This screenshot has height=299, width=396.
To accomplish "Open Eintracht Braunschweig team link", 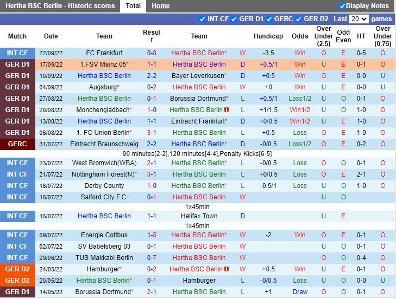I will (104, 144).
